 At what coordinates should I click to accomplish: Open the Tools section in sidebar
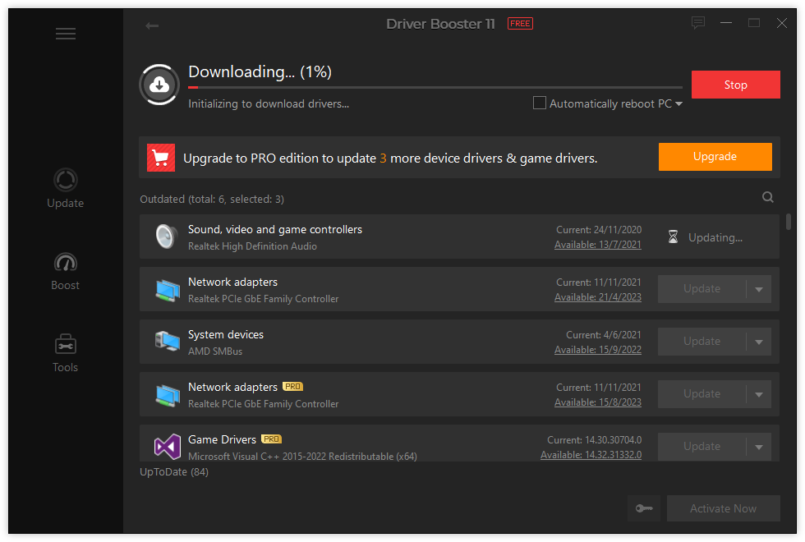(x=65, y=353)
